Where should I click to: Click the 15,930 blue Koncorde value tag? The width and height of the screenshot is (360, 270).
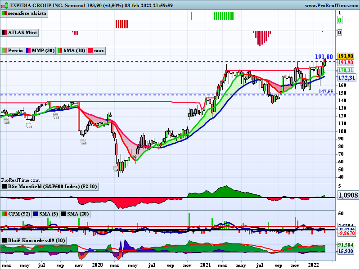pyautogui.click(x=346, y=252)
